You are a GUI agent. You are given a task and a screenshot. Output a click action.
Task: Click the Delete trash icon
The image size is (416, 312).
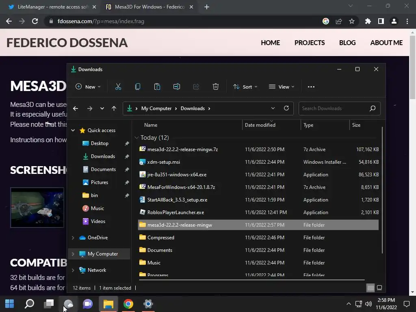pos(216,87)
